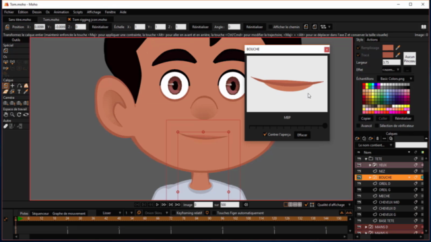This screenshot has height=242, width=431.
Task: Click the Aucun Pinceau brush button
Action: [409, 58]
